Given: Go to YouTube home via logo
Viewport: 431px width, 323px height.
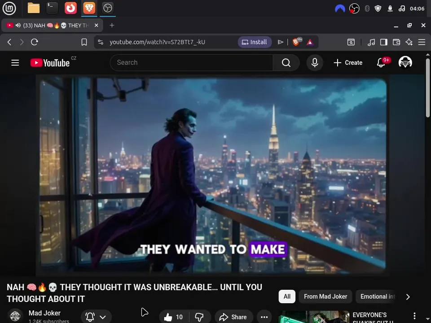Looking at the screenshot, I should [50, 63].
